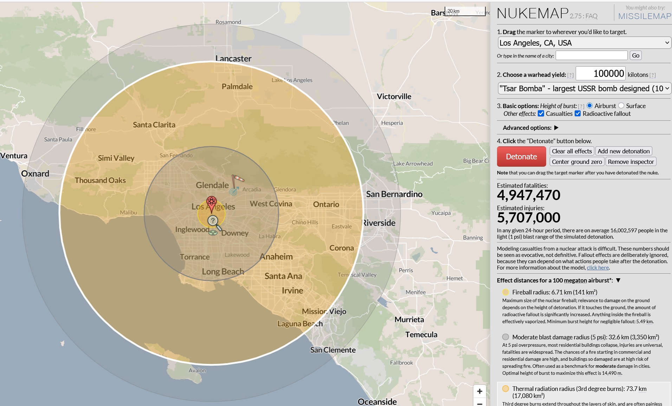Open the Tsar Bomba warhead preset dropdown
This screenshot has height=406, width=672.
click(584, 88)
